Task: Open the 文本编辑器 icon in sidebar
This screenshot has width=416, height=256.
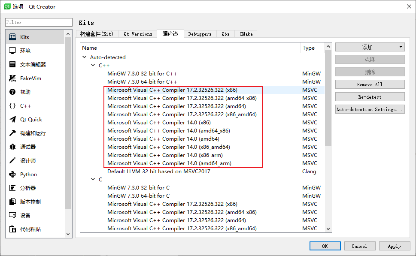Action: [x=12, y=64]
